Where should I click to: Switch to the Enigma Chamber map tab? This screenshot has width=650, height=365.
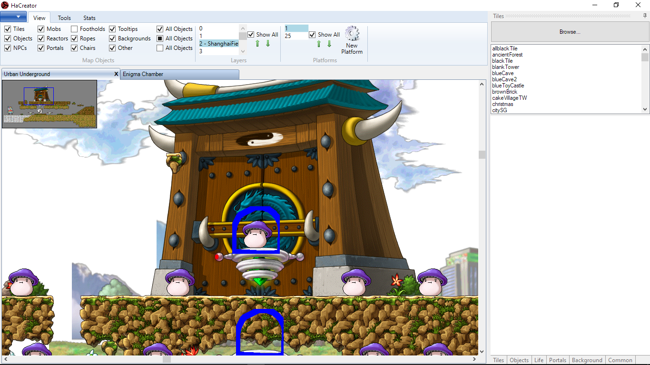pos(180,74)
